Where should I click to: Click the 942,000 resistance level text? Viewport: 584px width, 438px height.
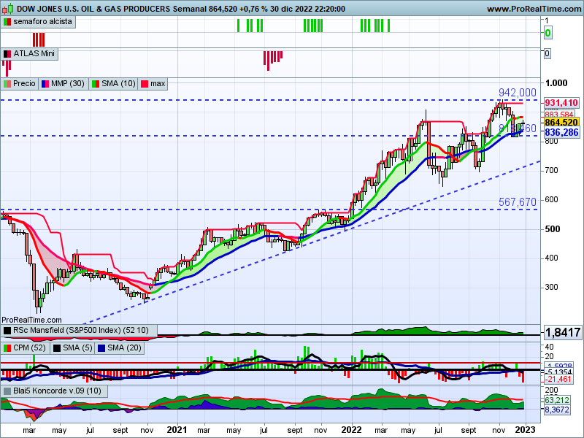pos(518,93)
